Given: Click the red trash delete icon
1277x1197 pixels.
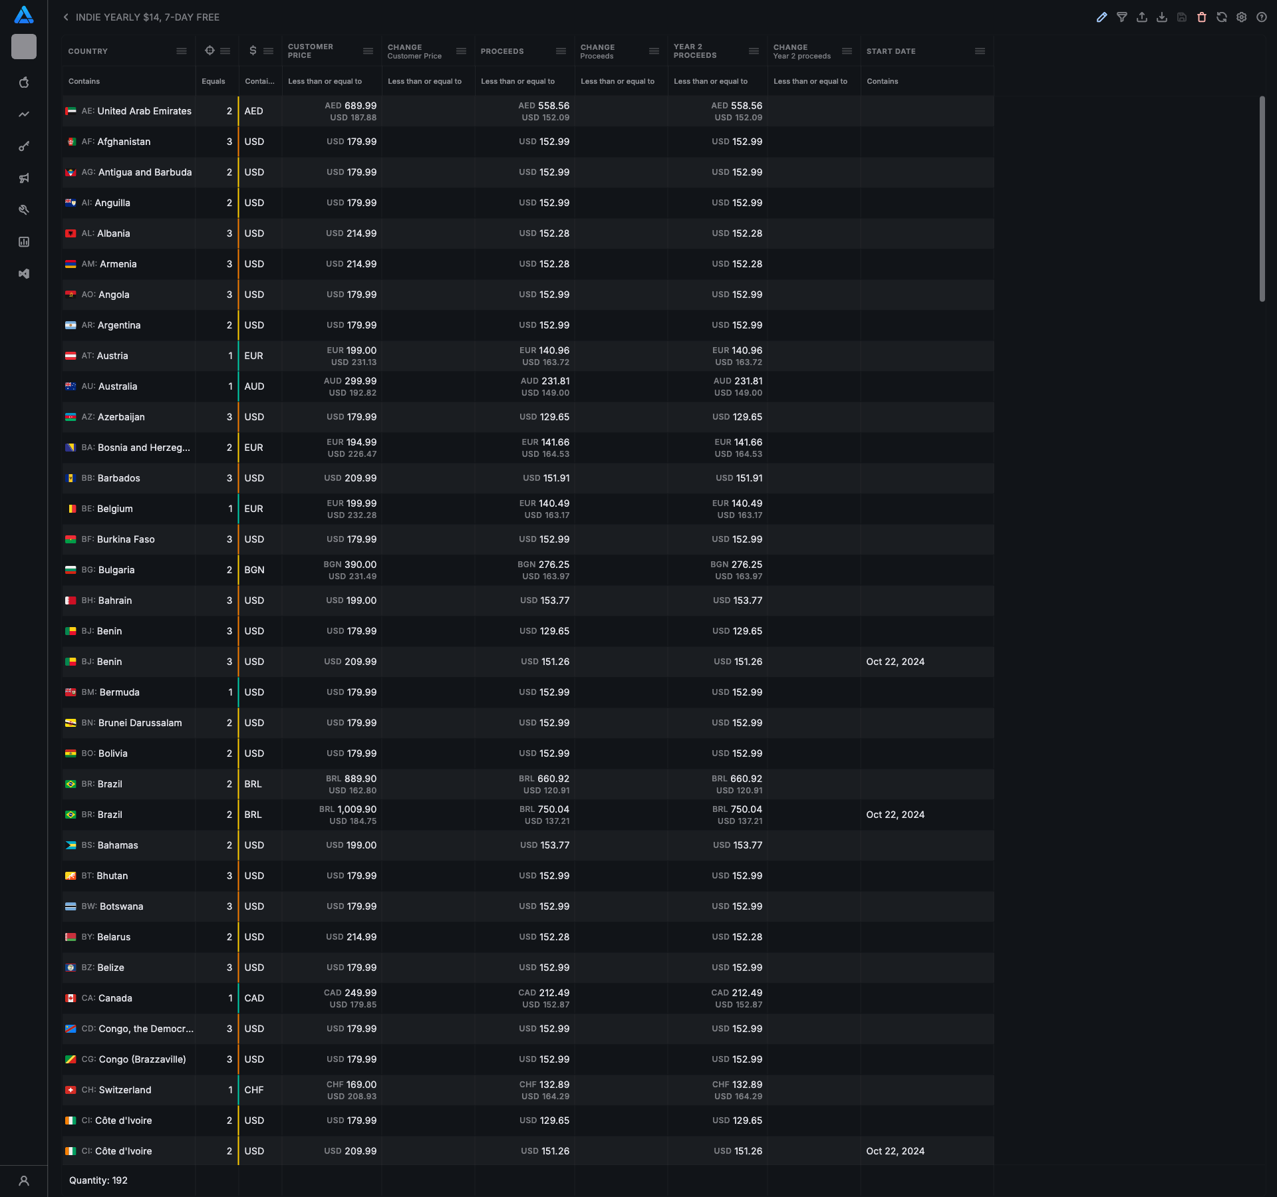Looking at the screenshot, I should (x=1201, y=17).
